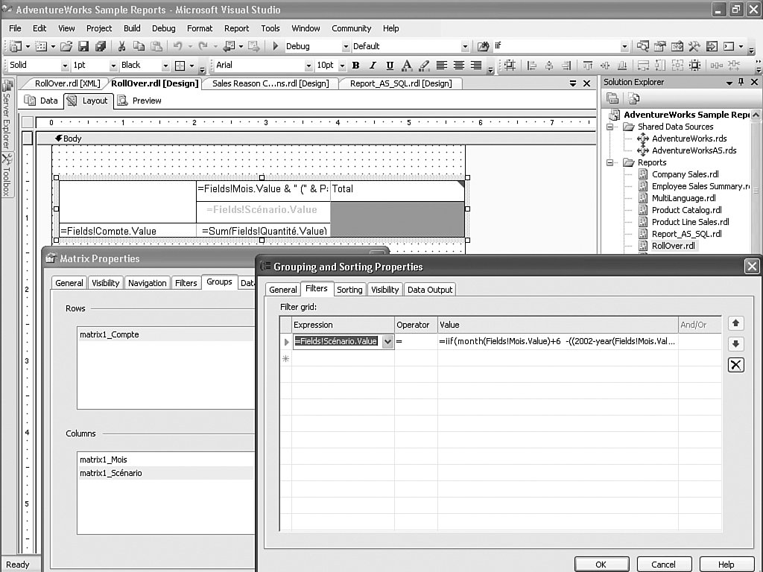
Task: Collapse the Reports folder in Solution Explorer
Action: click(610, 163)
